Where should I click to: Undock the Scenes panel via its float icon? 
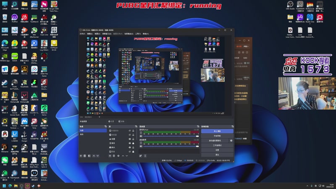(x=105, y=126)
